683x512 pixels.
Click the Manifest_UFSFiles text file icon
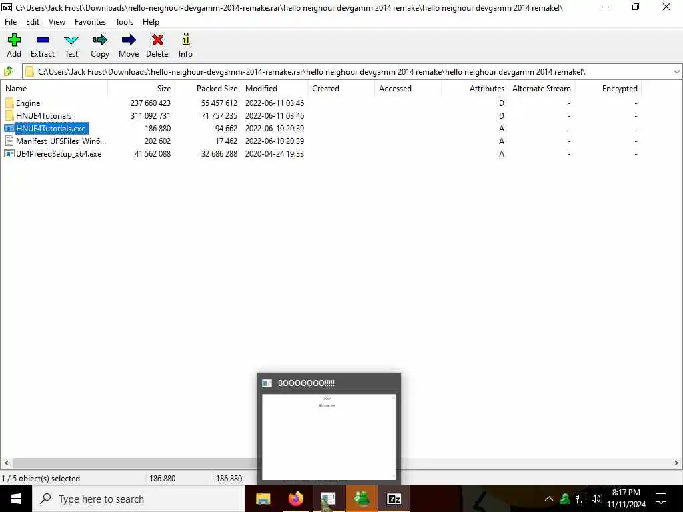pos(9,141)
